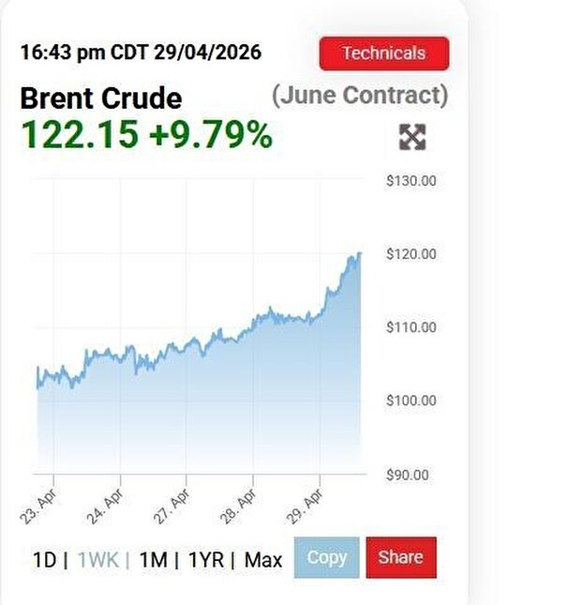This screenshot has width=568, height=605.
Task: Click the $110.00 price axis label
Action: point(411,327)
